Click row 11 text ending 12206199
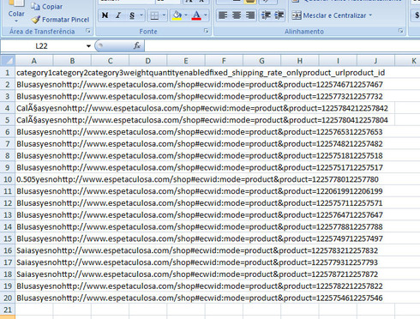Screen dimensions: 420x319 (x=200, y=191)
